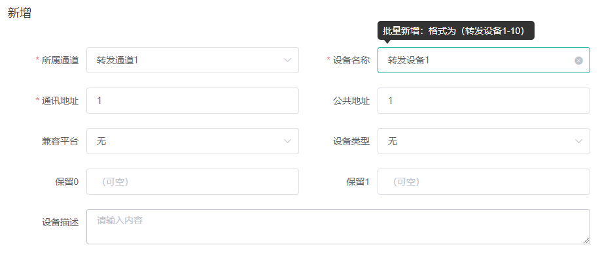The width and height of the screenshot is (600, 277).
Task: Click the 新增 dialog title
Action: (20, 12)
